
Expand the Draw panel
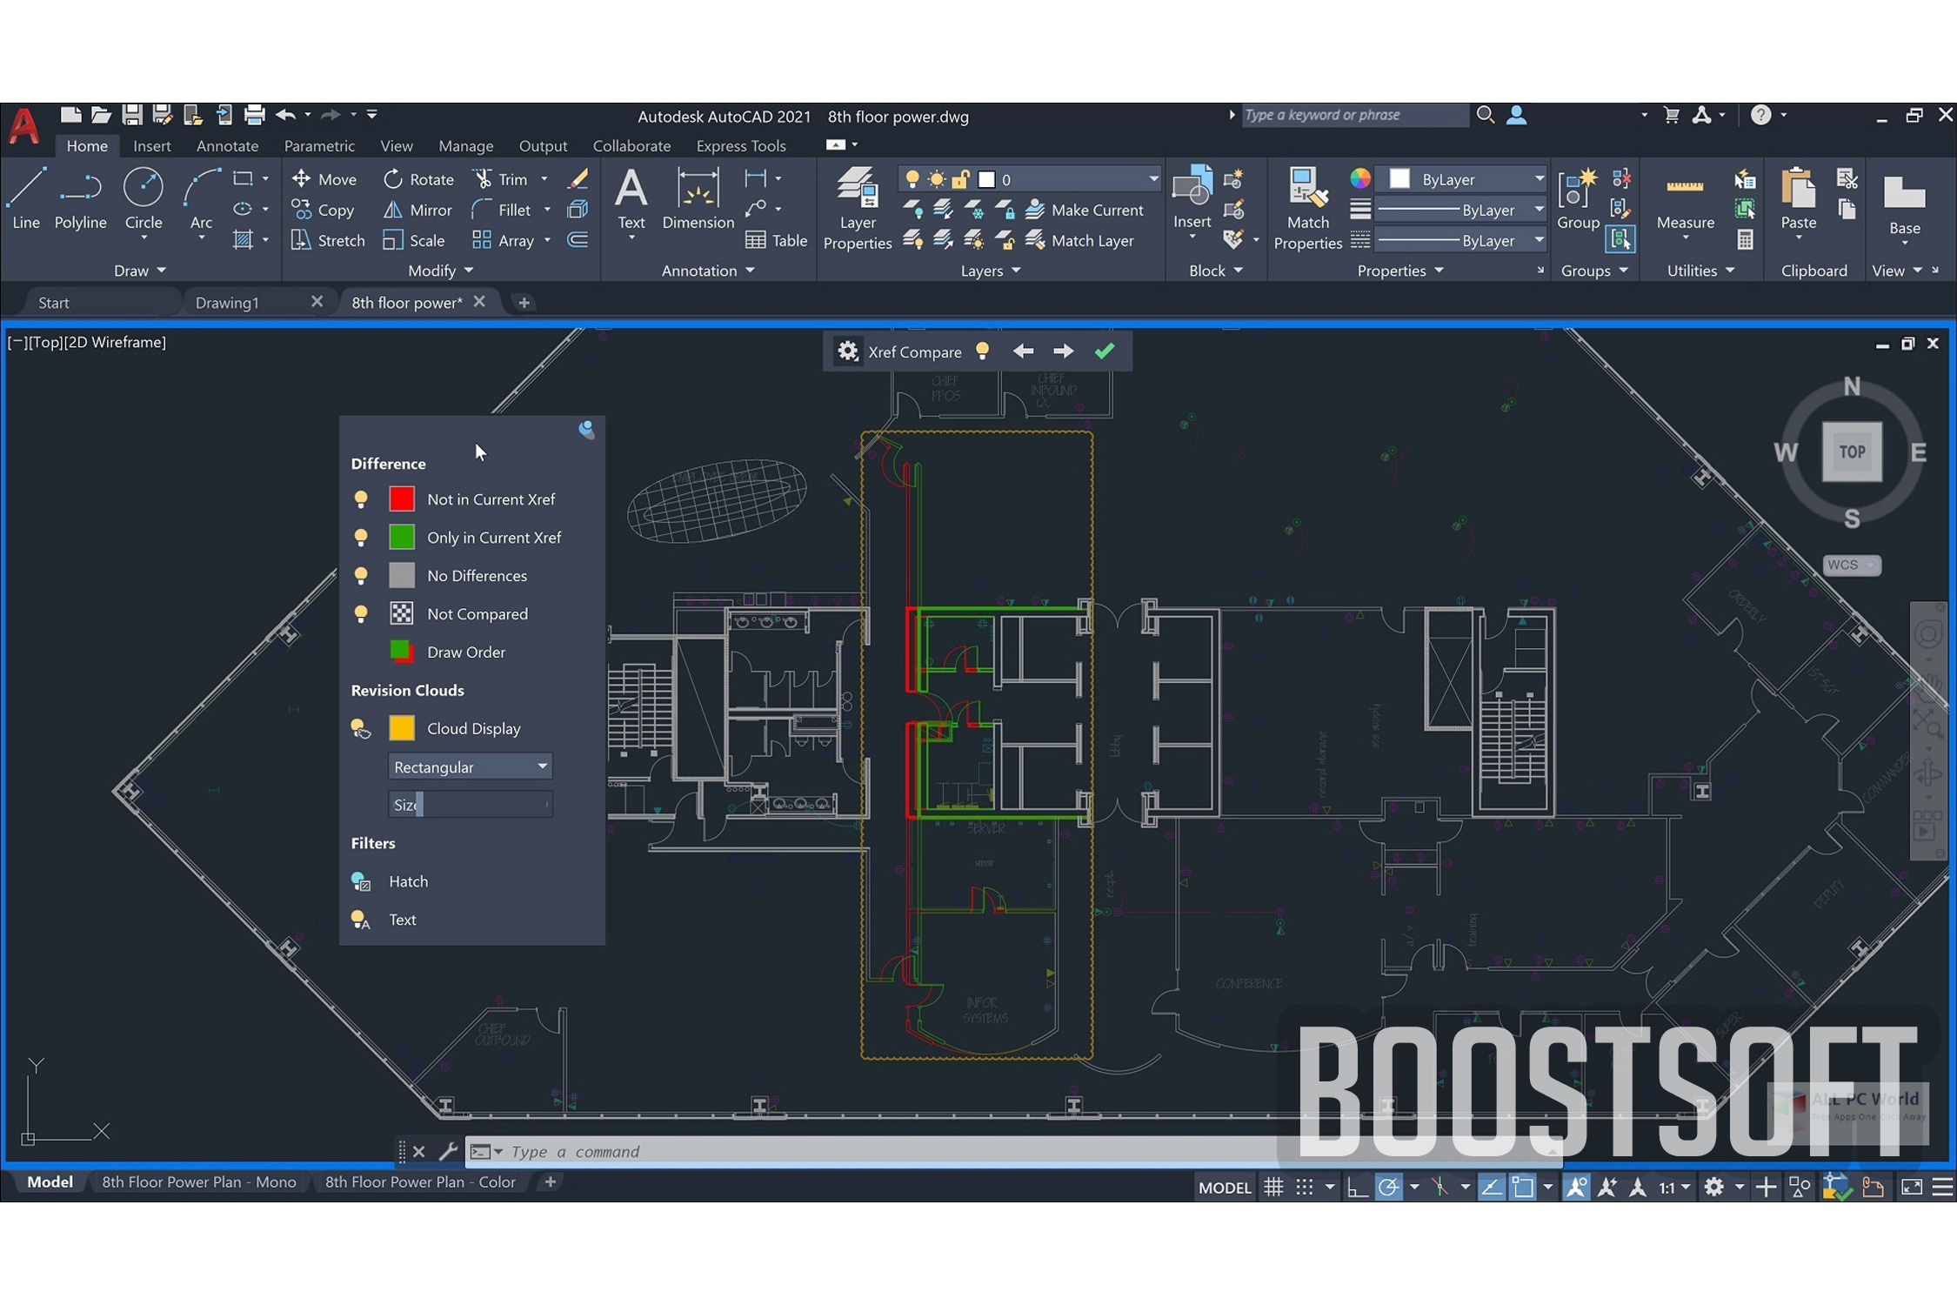[140, 271]
